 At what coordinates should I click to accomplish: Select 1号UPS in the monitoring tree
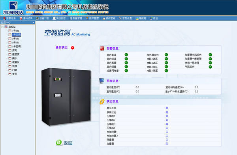(16, 31)
